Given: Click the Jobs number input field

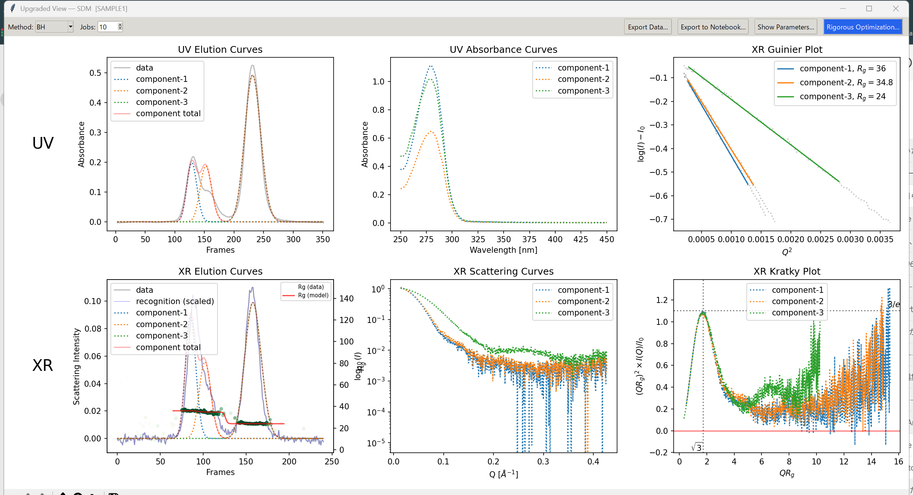Looking at the screenshot, I should (x=107, y=27).
